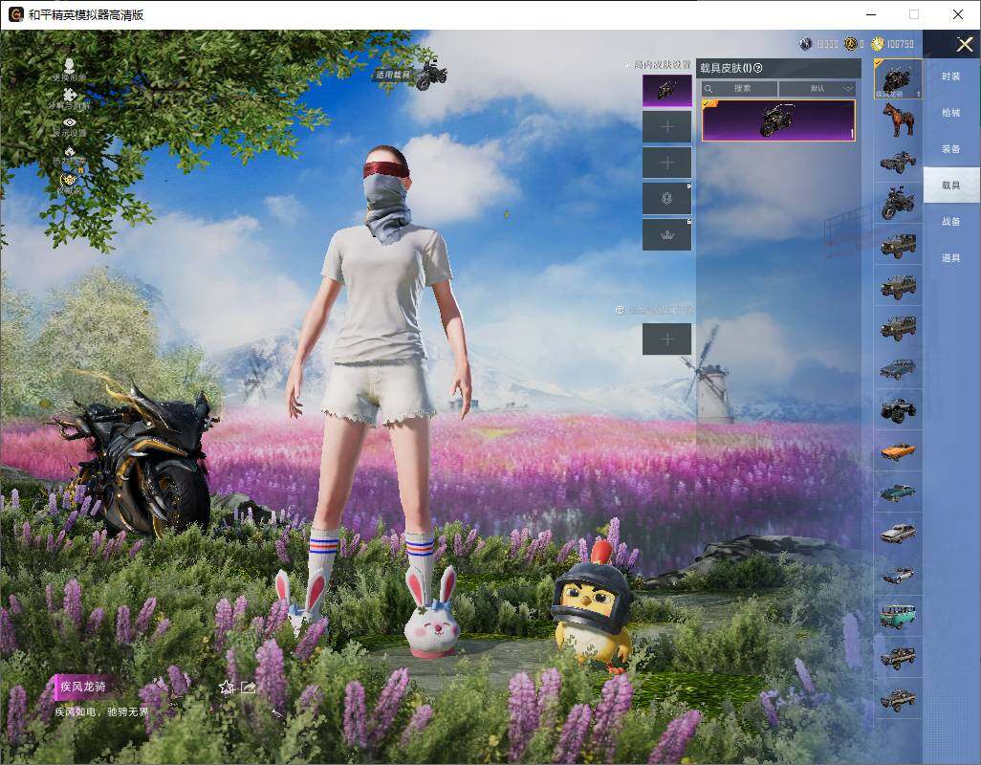Click the 更换形象 change-appearance icon

tap(68, 63)
